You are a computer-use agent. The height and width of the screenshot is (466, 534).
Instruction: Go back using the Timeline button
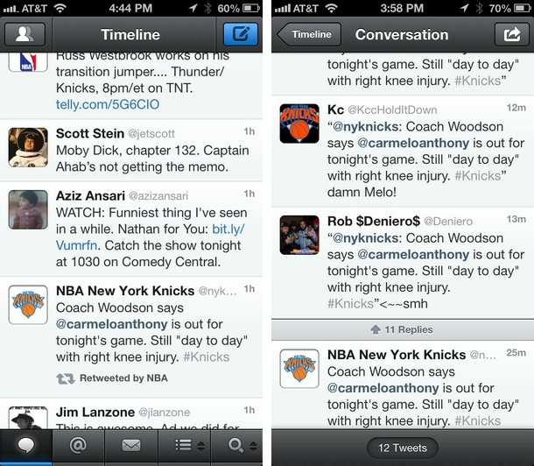309,34
